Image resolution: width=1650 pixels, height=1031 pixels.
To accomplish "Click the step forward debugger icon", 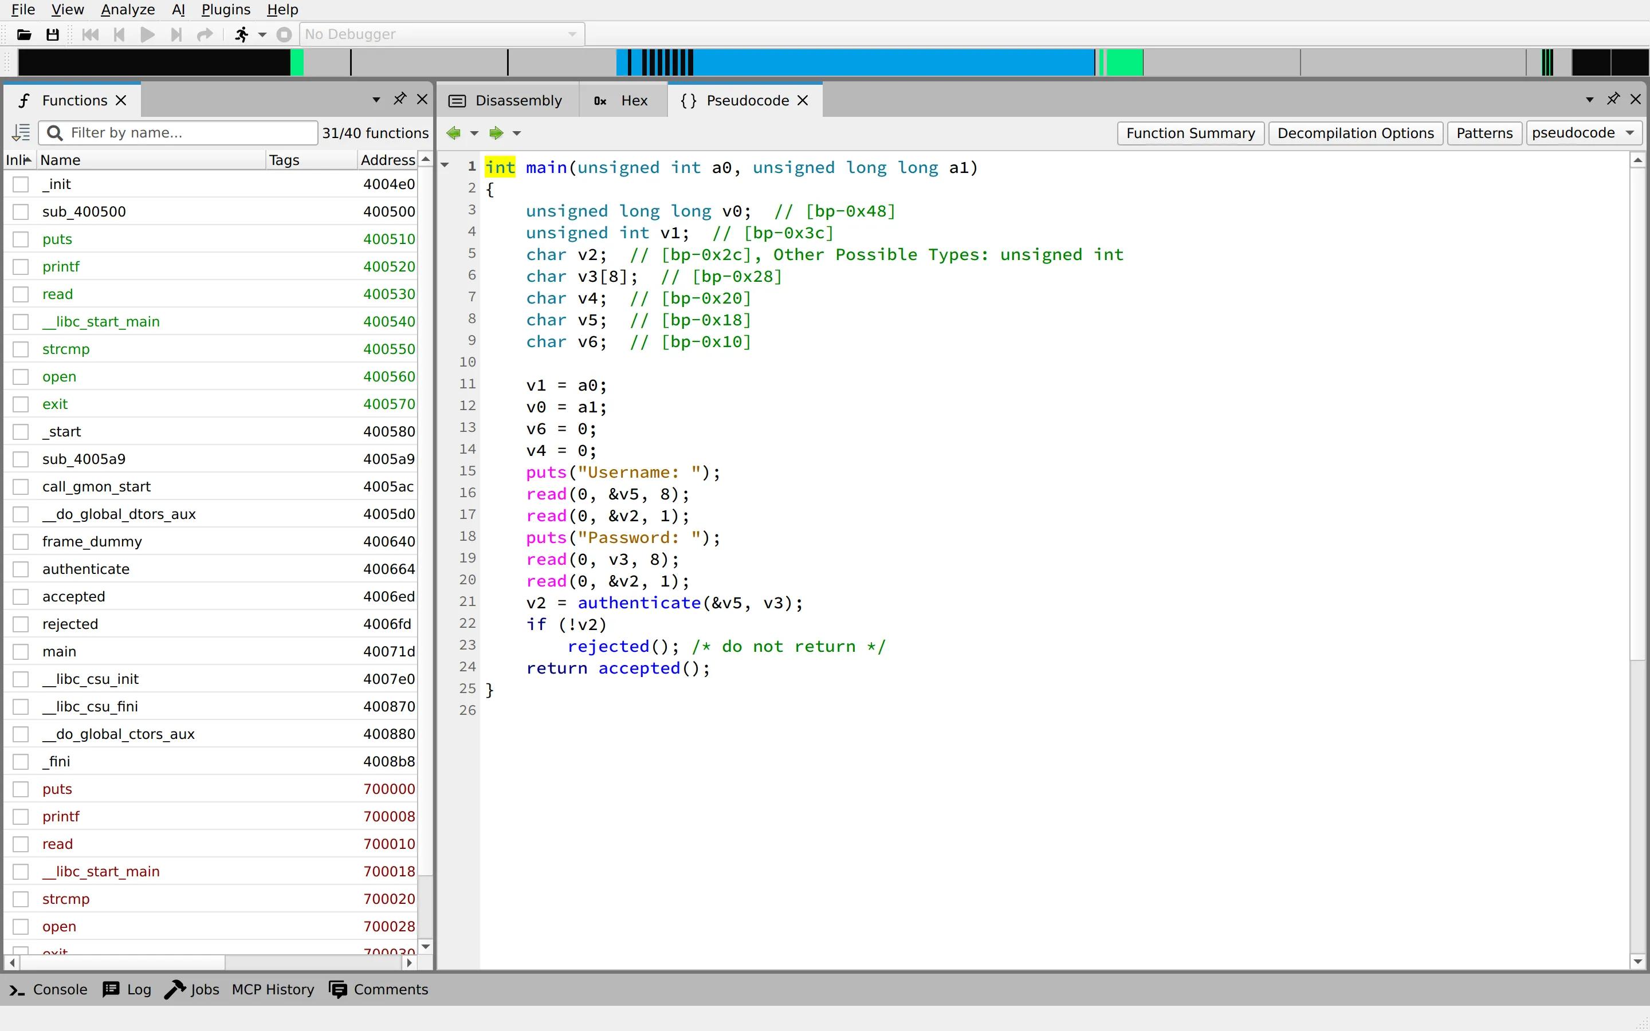I will [176, 34].
